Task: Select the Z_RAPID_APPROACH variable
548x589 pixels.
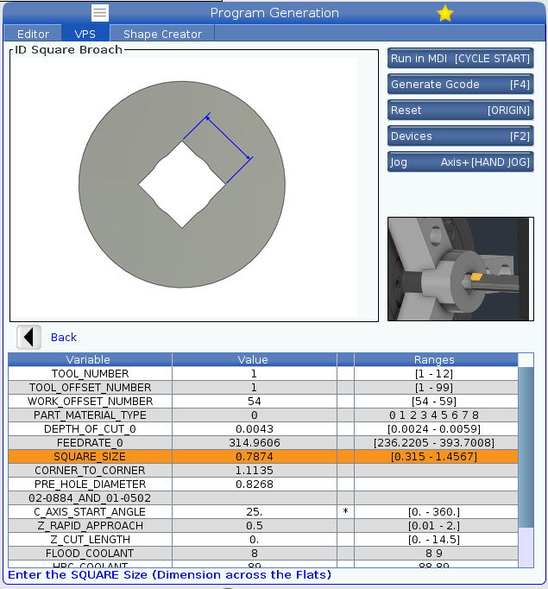Action: click(90, 525)
